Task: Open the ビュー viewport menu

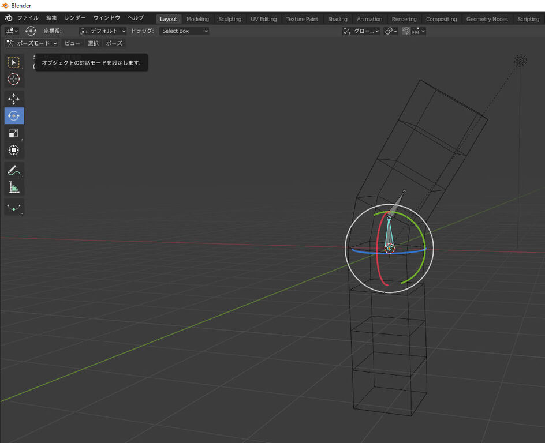Action: pos(72,43)
